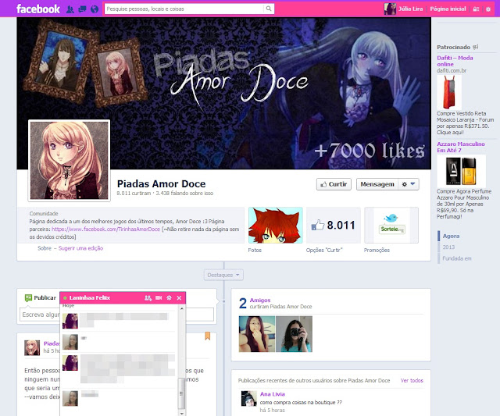The image size is (500, 416).
Task: Open the page options gear dropdown
Action: pos(408,184)
